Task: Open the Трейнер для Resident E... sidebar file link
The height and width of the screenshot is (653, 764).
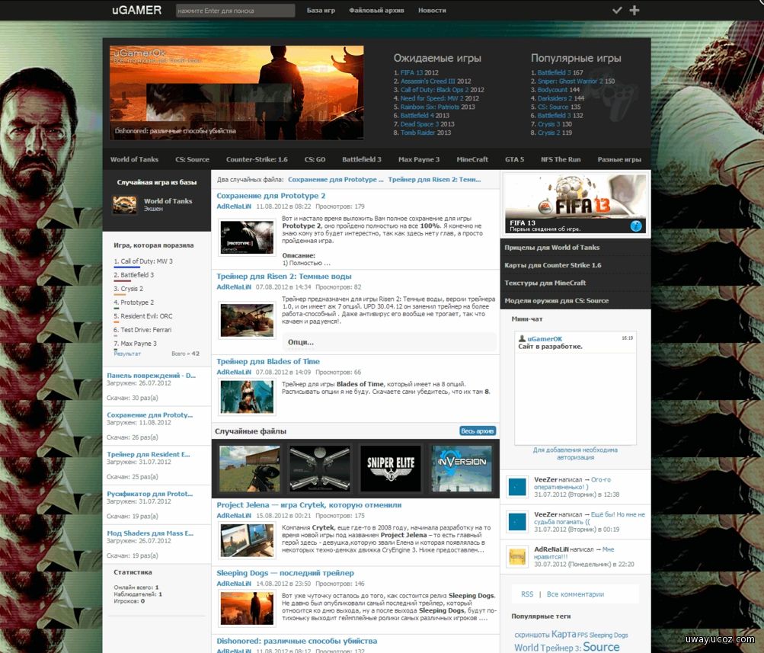Action: pos(149,454)
